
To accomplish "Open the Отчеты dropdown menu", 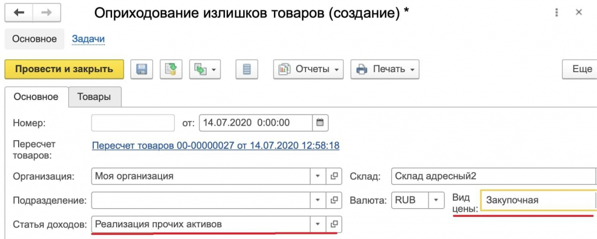I will point(308,69).
